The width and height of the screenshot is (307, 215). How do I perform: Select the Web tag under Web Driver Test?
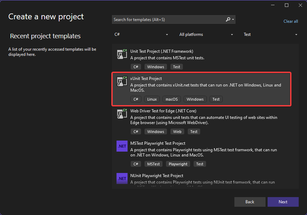(177, 131)
